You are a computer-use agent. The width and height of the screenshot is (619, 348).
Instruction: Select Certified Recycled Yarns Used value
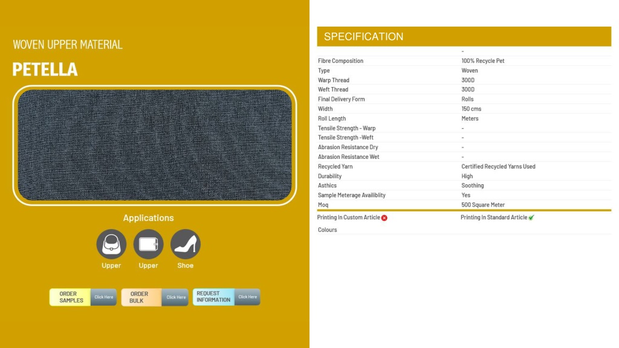[498, 167]
